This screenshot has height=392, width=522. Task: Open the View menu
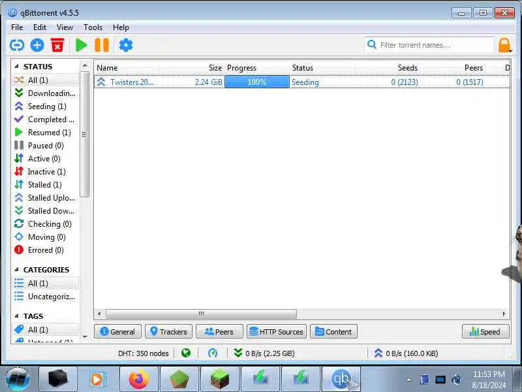point(65,27)
